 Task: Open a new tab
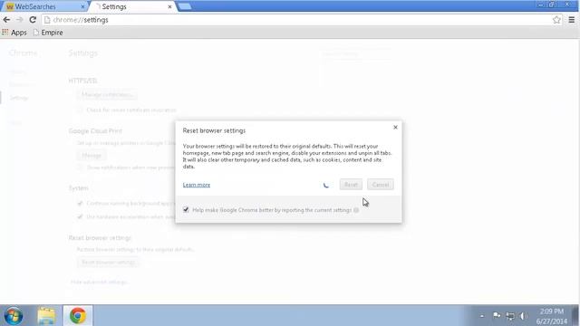185,6
